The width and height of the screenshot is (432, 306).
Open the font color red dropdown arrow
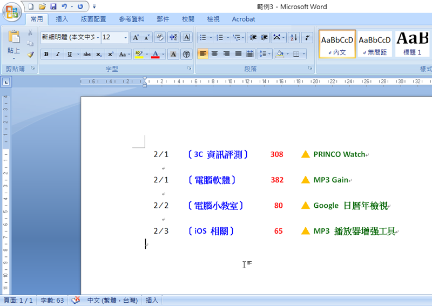coord(163,54)
